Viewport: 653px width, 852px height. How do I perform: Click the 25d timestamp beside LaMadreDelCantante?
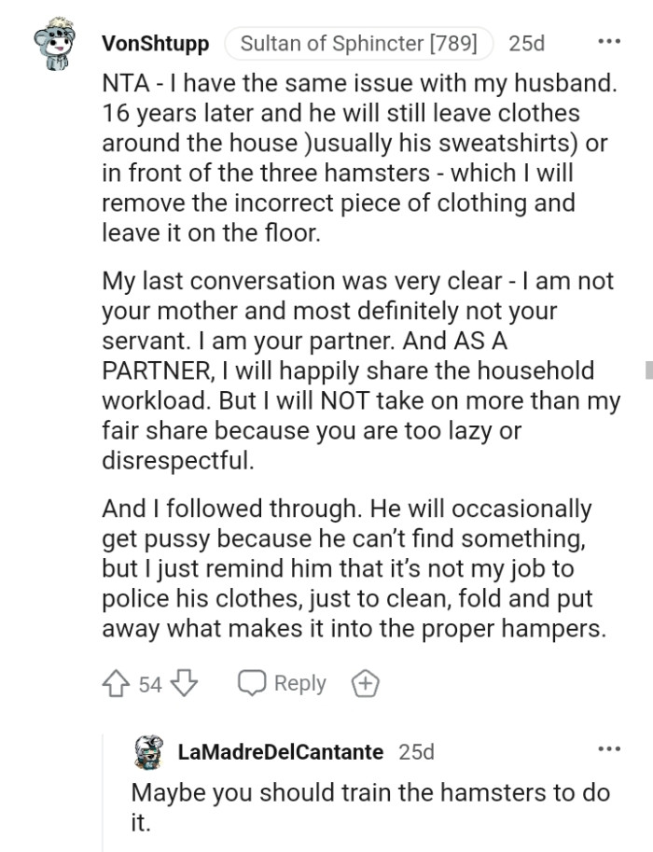point(416,751)
